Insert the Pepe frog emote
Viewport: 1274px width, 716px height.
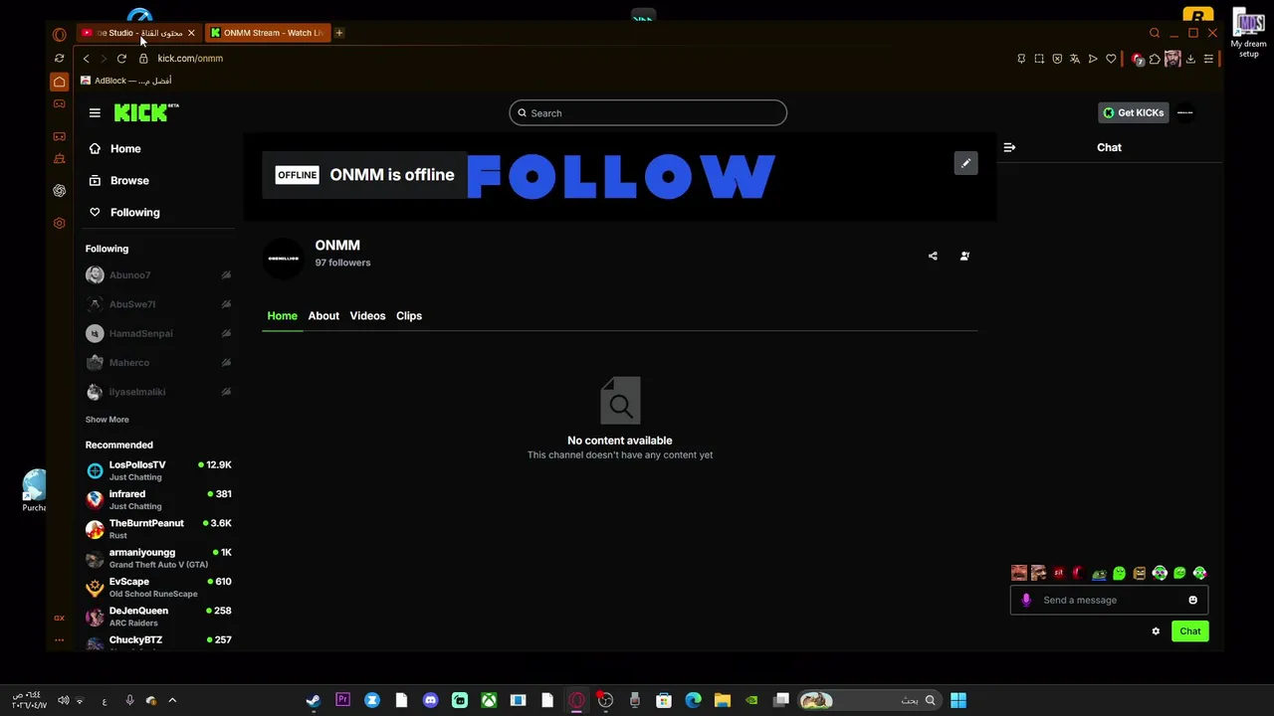1099,574
